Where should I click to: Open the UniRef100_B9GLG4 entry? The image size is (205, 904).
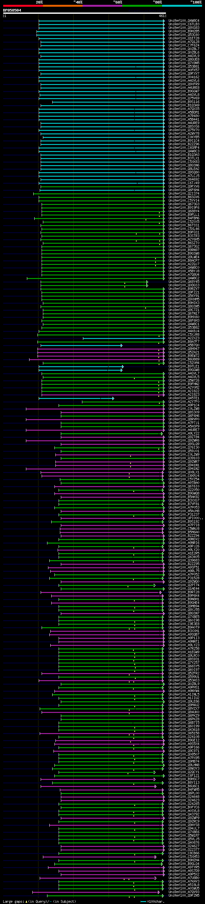[x=184, y=863]
